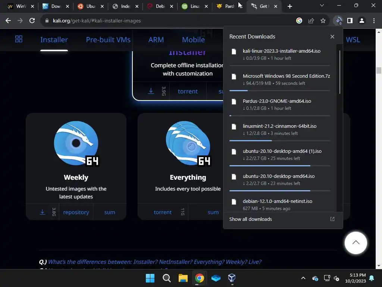Click linuxmint download progress bar
This screenshot has height=287, width=382.
pyautogui.click(x=280, y=141)
